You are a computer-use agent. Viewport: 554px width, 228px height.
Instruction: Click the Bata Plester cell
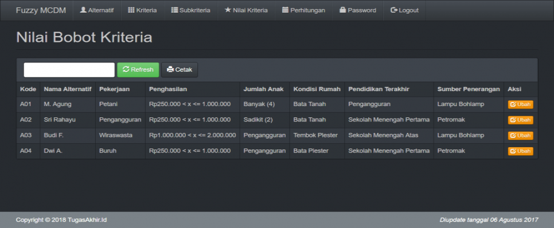317,151
